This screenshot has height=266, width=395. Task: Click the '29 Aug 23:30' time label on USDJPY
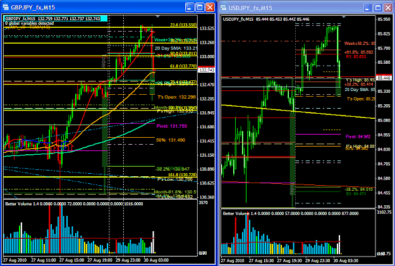pos(318,260)
